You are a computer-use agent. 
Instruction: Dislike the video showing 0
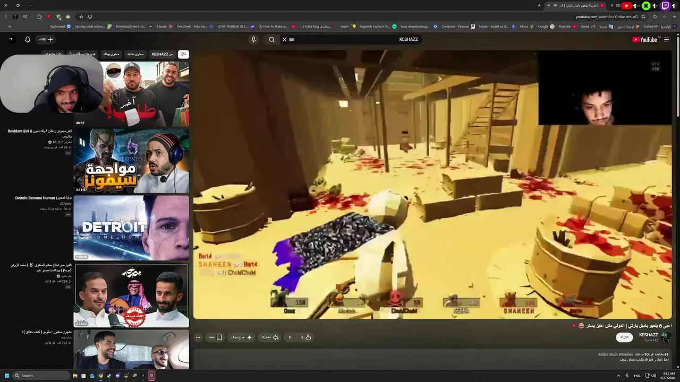[290, 337]
